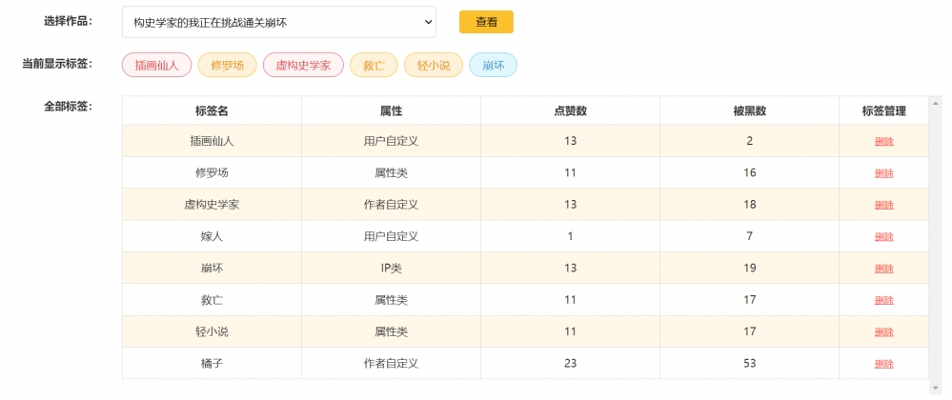Click the 轻小说 cell in the table
This screenshot has height=400, width=952.
(x=212, y=331)
